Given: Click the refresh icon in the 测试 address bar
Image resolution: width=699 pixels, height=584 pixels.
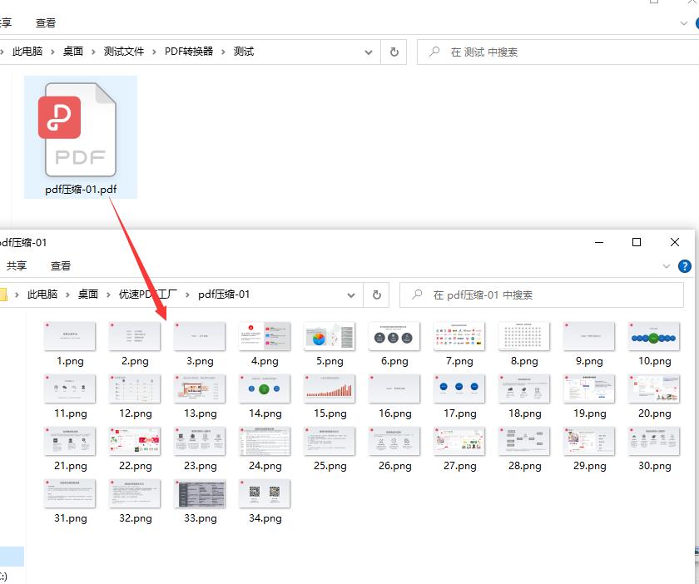Looking at the screenshot, I should 394,52.
